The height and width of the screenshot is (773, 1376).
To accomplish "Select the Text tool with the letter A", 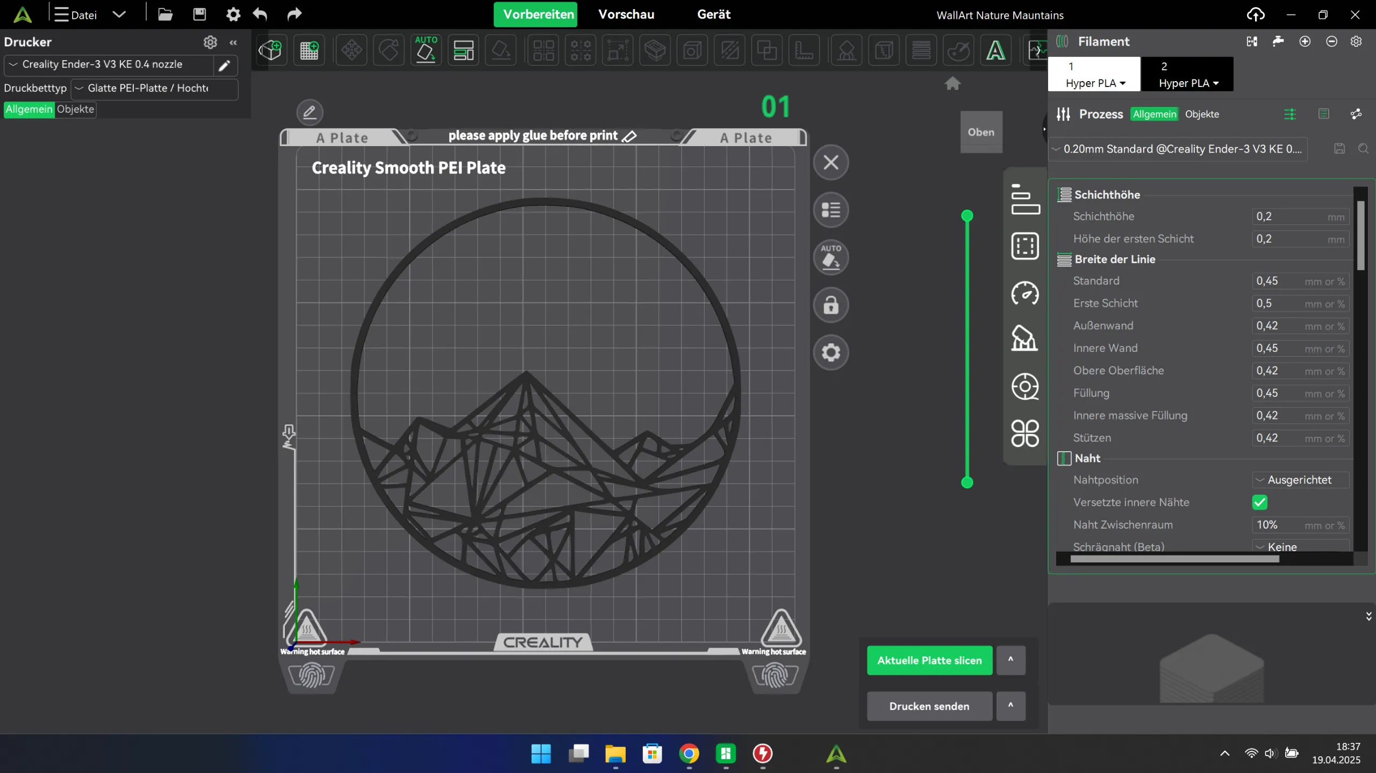I will click(995, 50).
